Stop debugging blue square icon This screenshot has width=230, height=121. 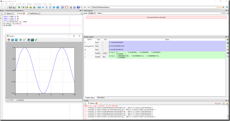pyautogui.click(x=58, y=7)
